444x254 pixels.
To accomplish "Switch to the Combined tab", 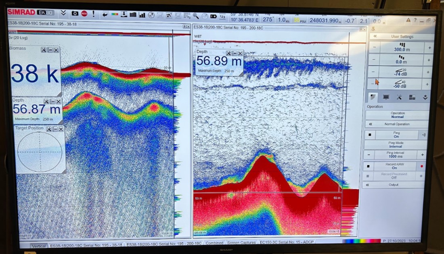I will pyautogui.click(x=214, y=243).
